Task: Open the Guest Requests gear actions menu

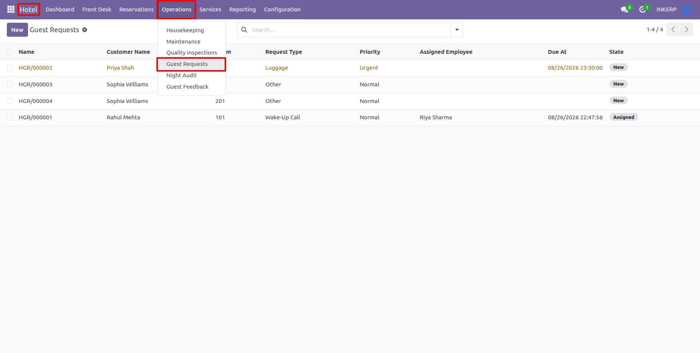Action: click(85, 30)
